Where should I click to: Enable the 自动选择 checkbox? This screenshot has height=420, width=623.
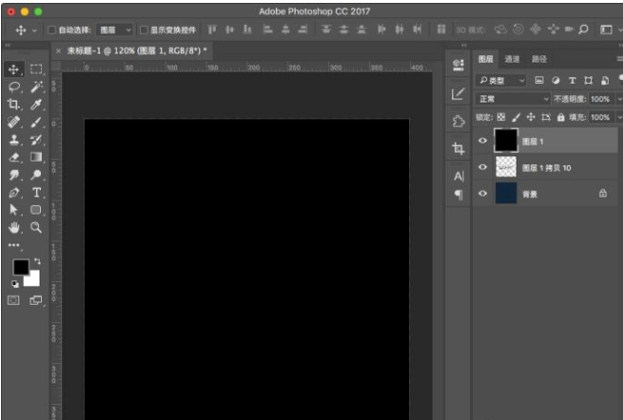point(51,29)
